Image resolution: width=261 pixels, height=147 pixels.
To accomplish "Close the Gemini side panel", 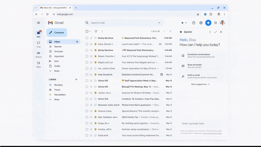I will pos(221,32).
